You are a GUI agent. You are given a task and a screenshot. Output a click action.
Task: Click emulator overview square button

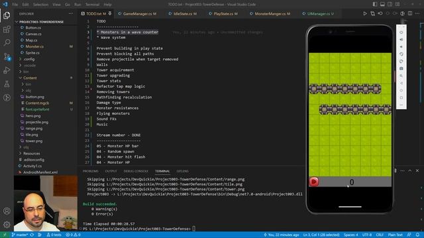point(401,98)
